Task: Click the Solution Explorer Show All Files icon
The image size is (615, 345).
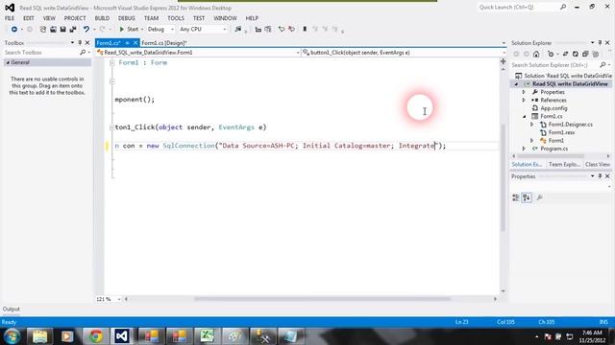Action: pos(596,55)
